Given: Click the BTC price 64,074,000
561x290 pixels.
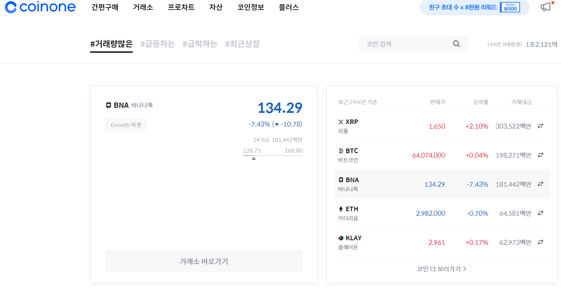Looking at the screenshot, I should tap(429, 155).
